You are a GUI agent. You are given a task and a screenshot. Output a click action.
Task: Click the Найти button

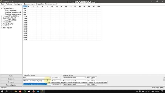pos(11,76)
